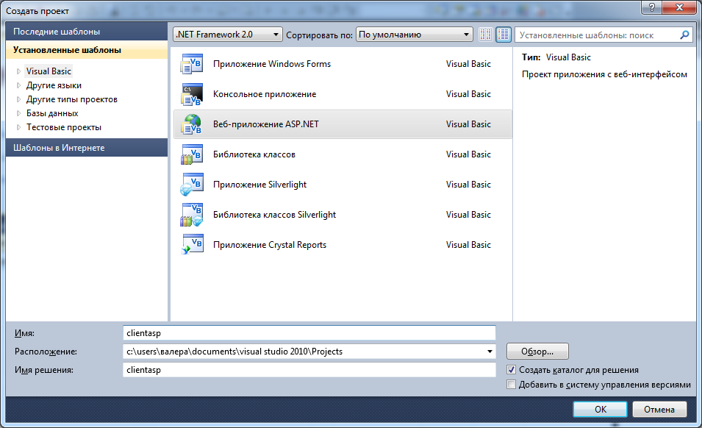This screenshot has width=702, height=428.
Task: Open the .NET Framework 2.0 dropdown
Action: coord(228,35)
